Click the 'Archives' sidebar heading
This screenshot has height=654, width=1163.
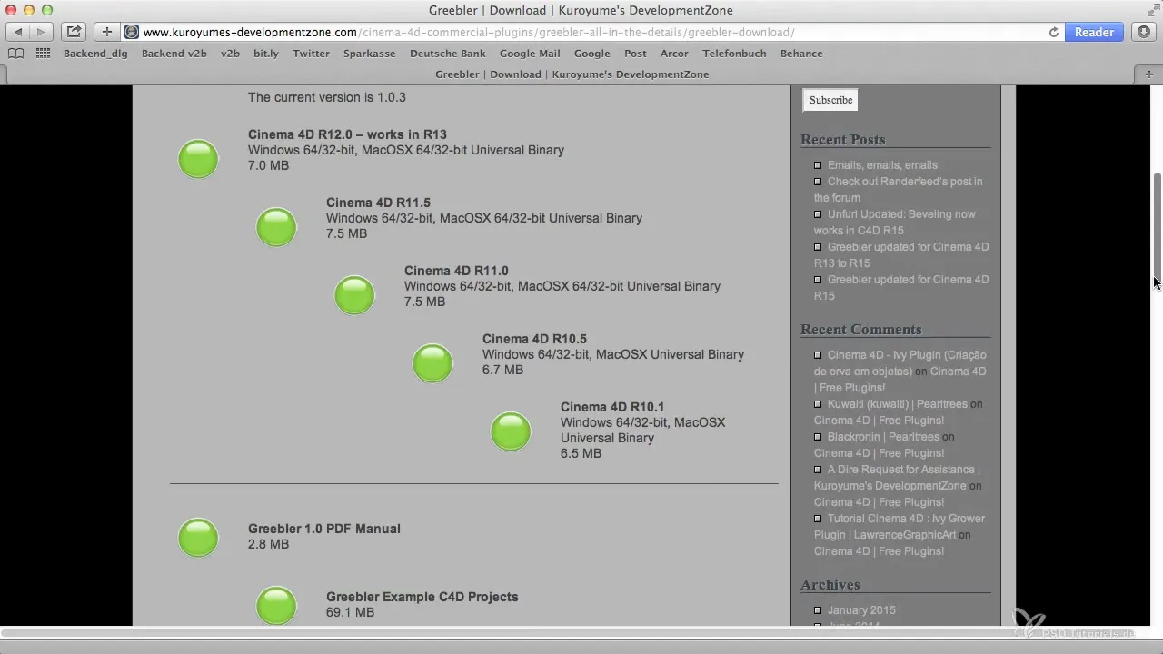(830, 585)
